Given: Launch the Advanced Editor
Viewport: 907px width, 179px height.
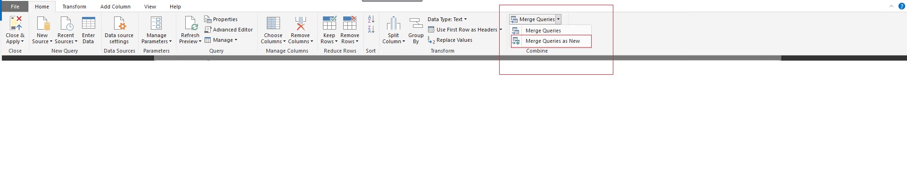Looking at the screenshot, I should point(229,30).
